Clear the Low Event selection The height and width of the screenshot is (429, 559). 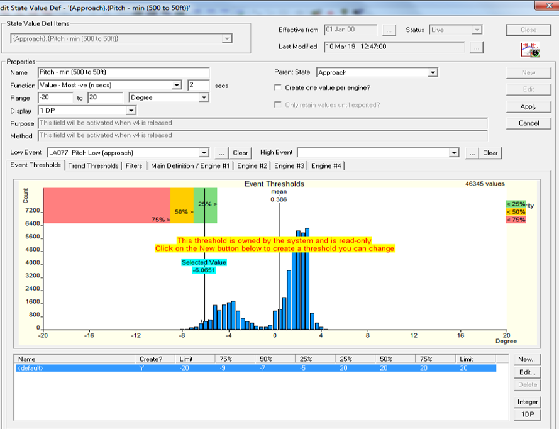(x=240, y=153)
